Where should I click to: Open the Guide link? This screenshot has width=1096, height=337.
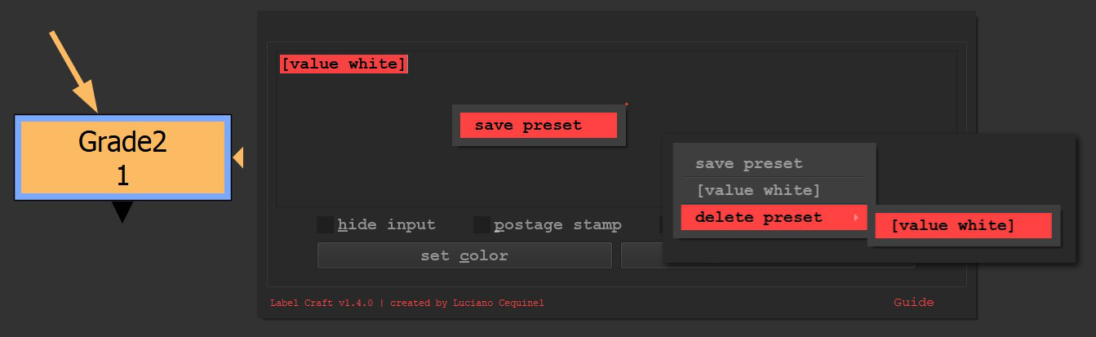pos(913,302)
